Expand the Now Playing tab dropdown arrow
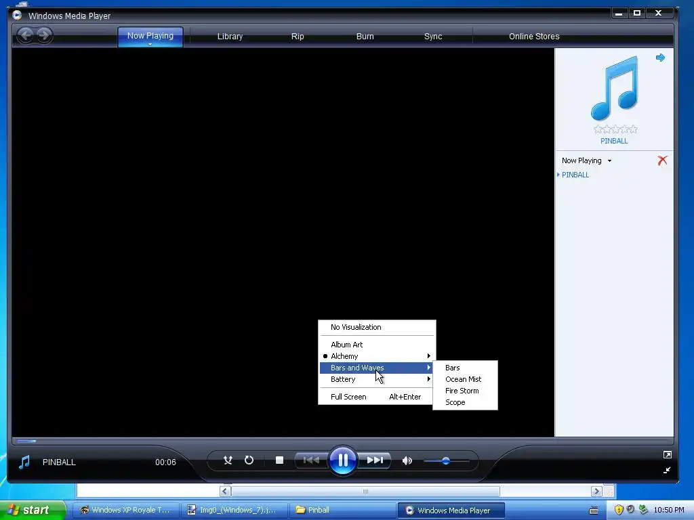Screen dimensions: 694x520 150,44
